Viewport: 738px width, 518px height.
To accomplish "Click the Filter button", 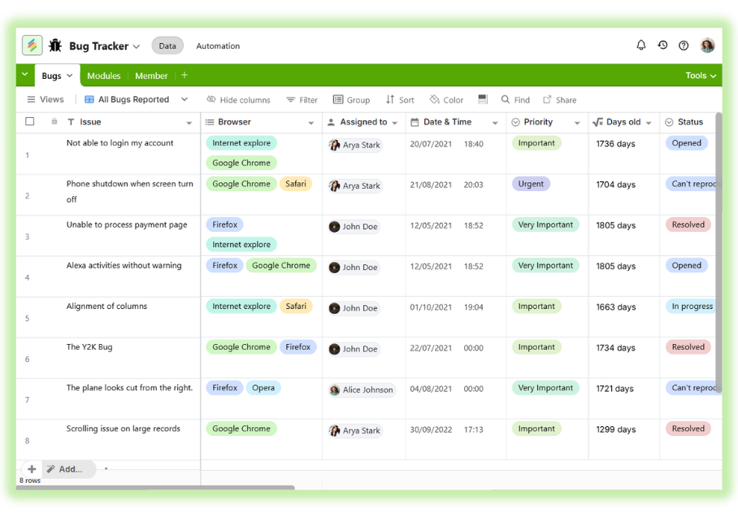I will [x=302, y=100].
